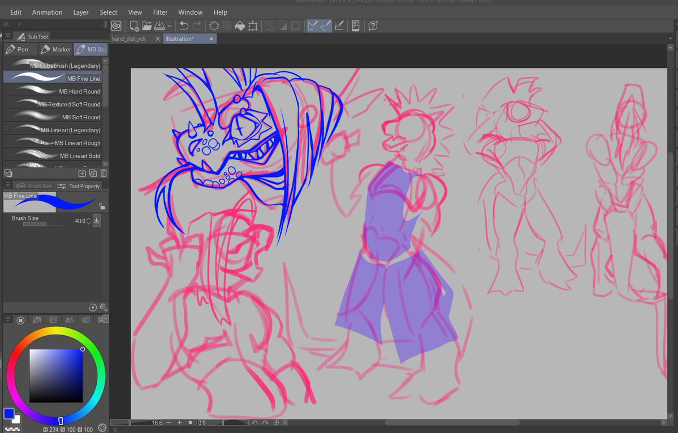Choose the MB Hard Round brush
678x433 pixels.
coord(53,91)
